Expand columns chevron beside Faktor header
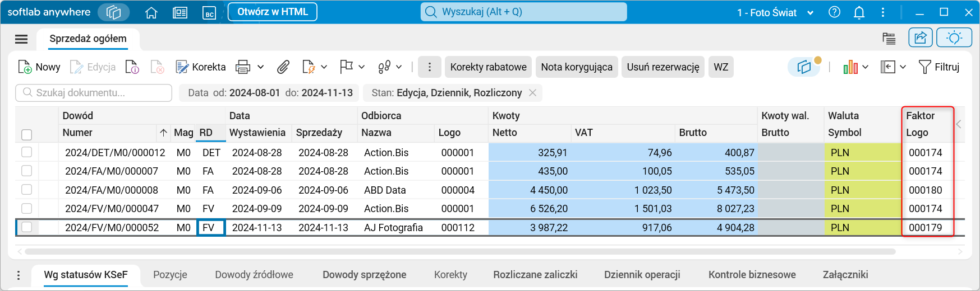The height and width of the screenshot is (291, 980). click(959, 124)
